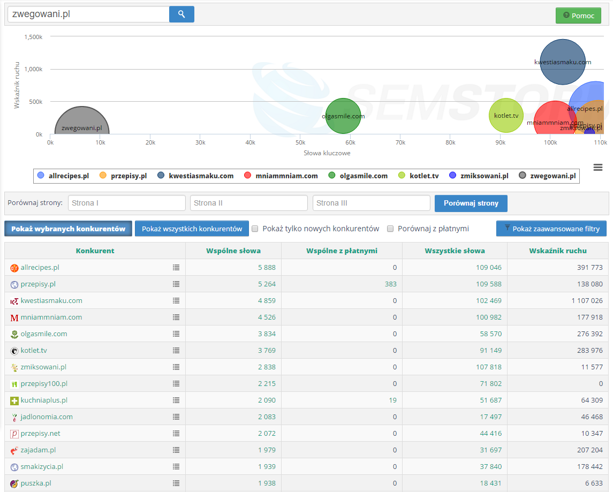The image size is (613, 492).
Task: Click the 'Strona I' input field
Action: [127, 203]
